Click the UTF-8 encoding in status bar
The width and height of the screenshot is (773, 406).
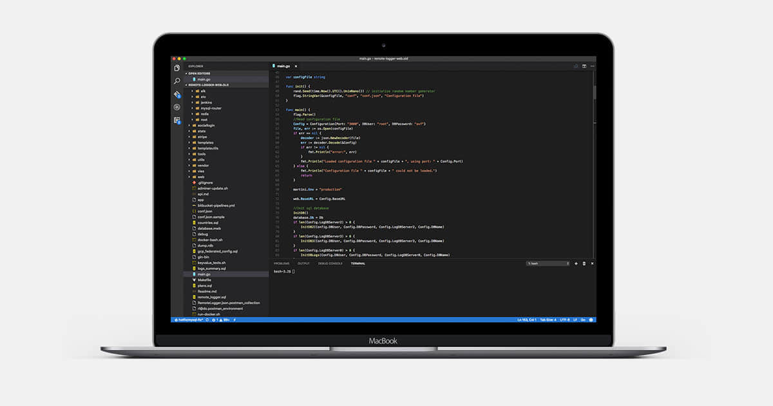(565, 320)
